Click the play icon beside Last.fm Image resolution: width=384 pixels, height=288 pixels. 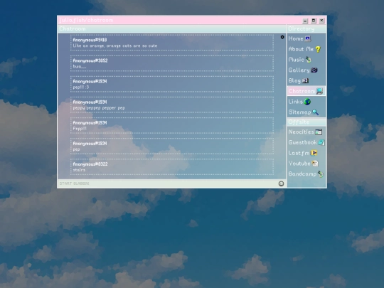pos(314,153)
